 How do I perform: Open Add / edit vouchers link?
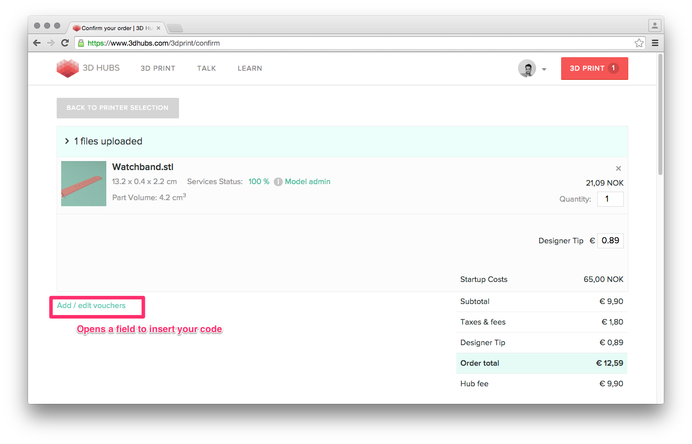point(91,306)
